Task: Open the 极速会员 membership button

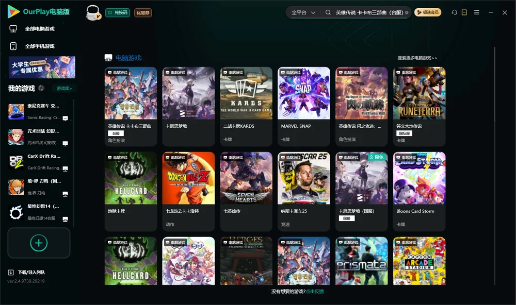Action: click(428, 12)
